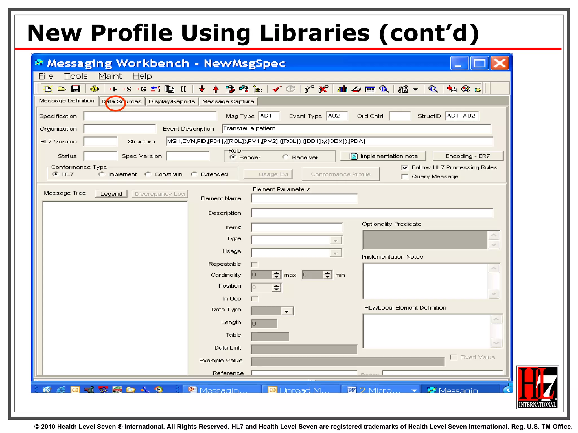
Task: Select the Receiver role radio button
Action: tap(286, 157)
